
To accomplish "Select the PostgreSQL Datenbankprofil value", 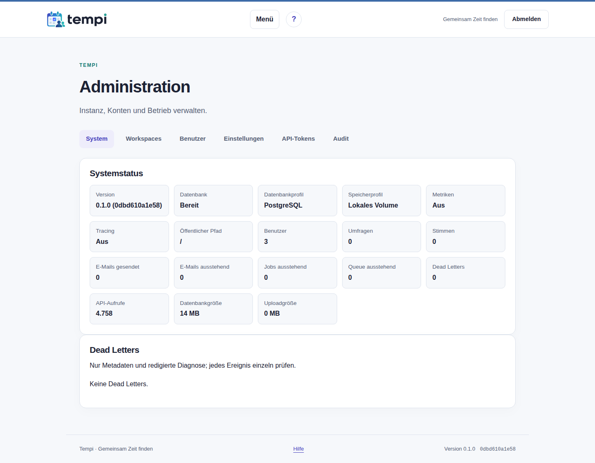I will click(x=283, y=206).
